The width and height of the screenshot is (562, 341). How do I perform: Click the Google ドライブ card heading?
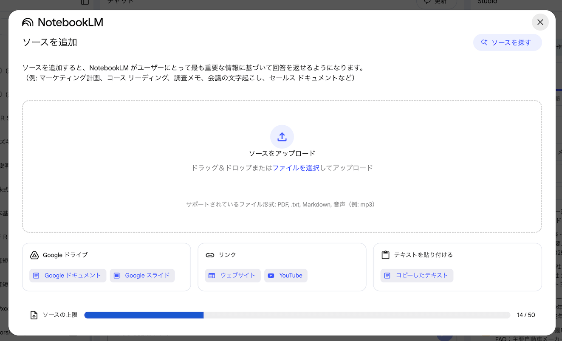(x=65, y=255)
